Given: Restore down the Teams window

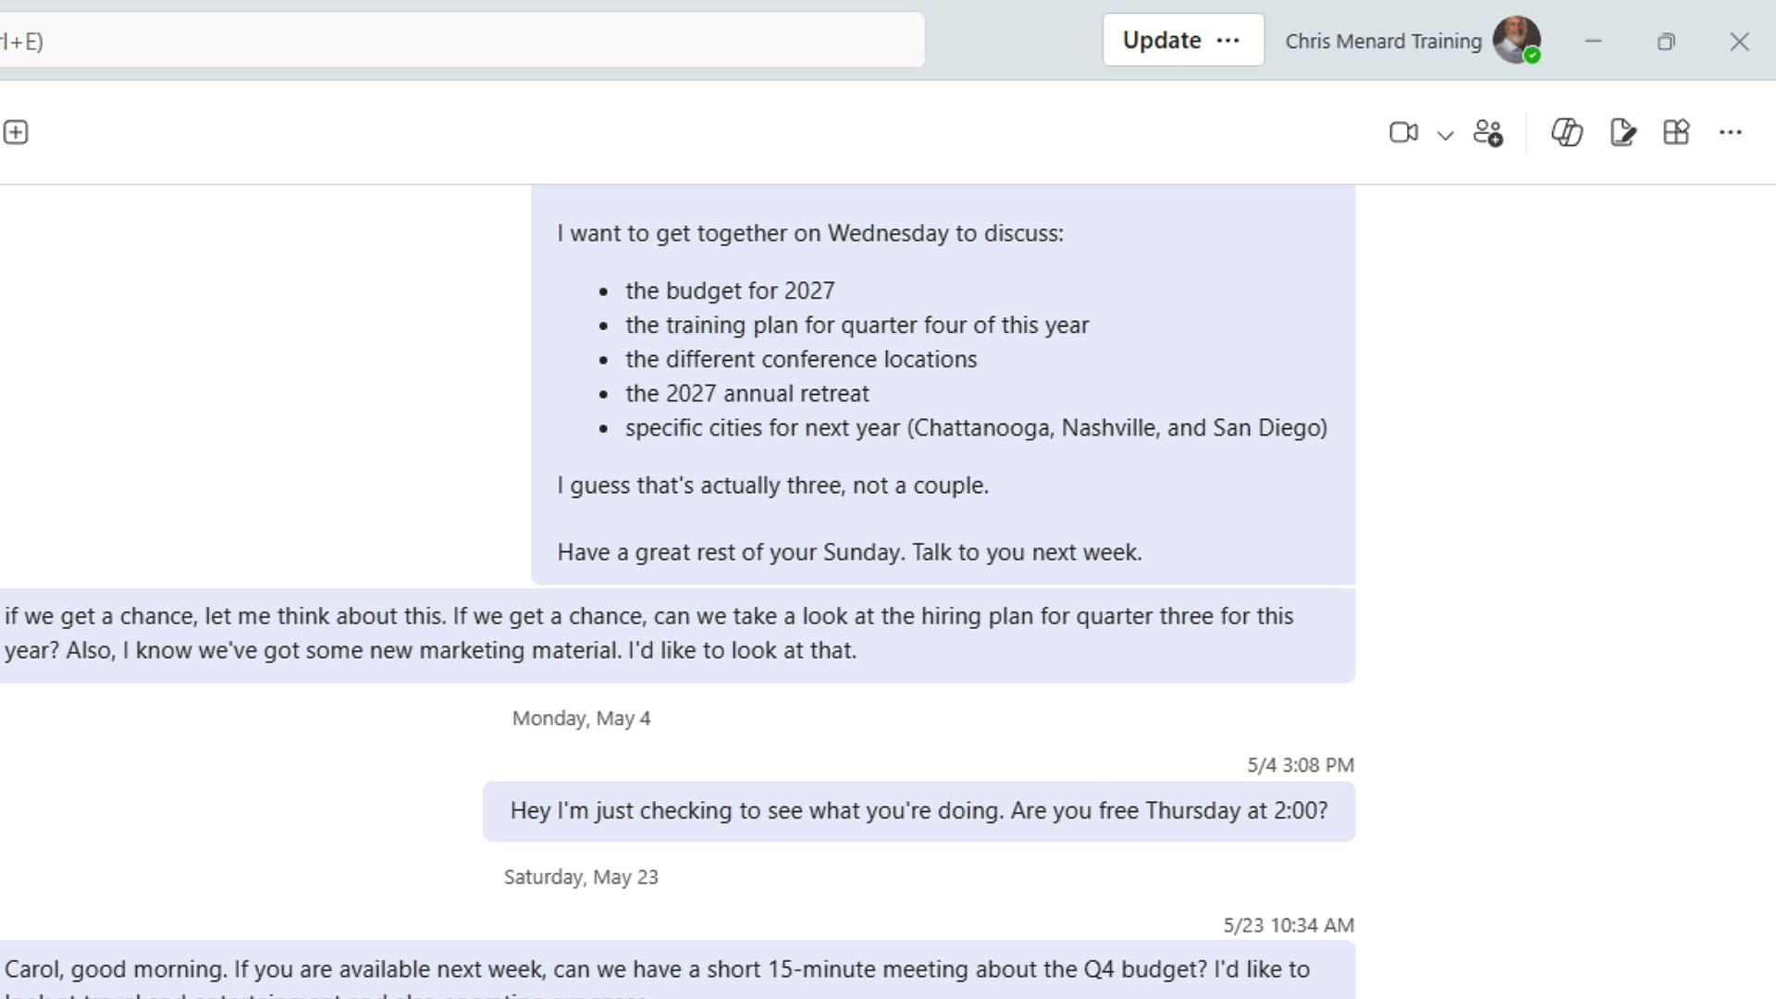Looking at the screenshot, I should pos(1666,42).
